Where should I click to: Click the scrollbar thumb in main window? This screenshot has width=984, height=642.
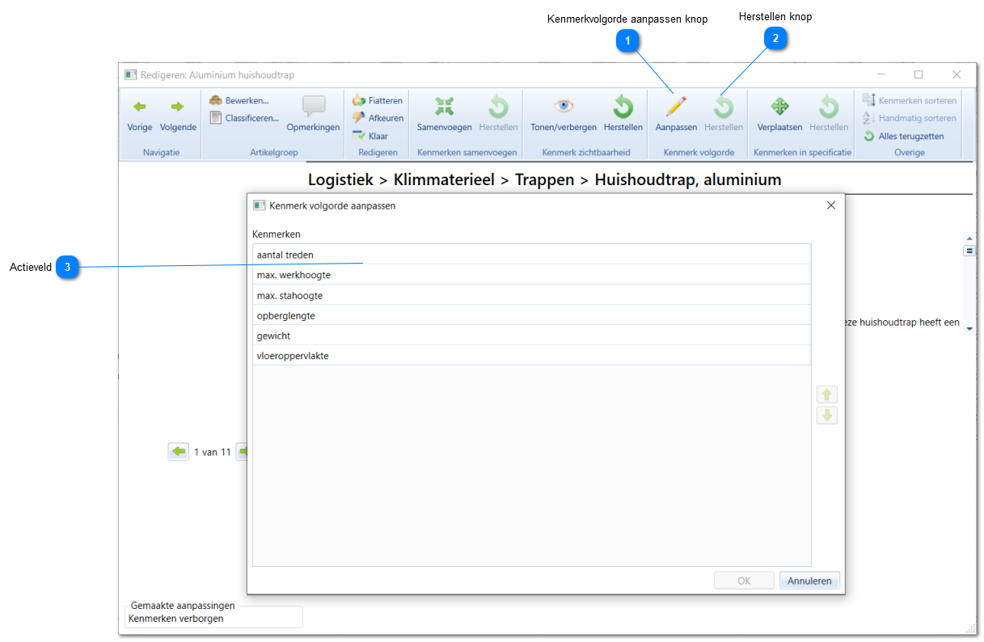point(969,251)
